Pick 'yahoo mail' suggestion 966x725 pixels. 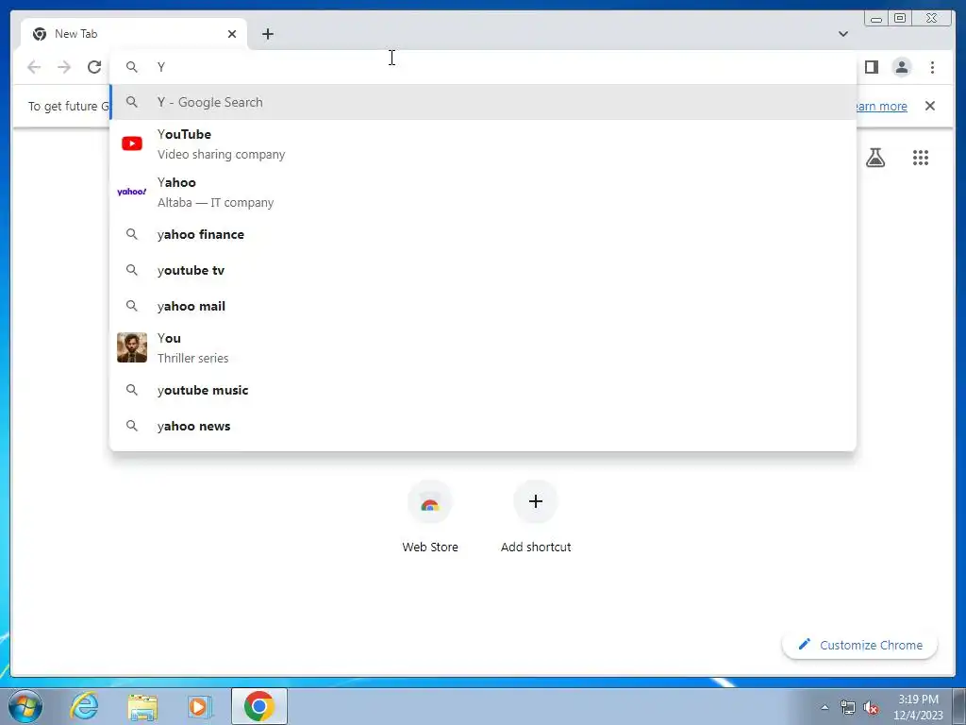coord(483,306)
